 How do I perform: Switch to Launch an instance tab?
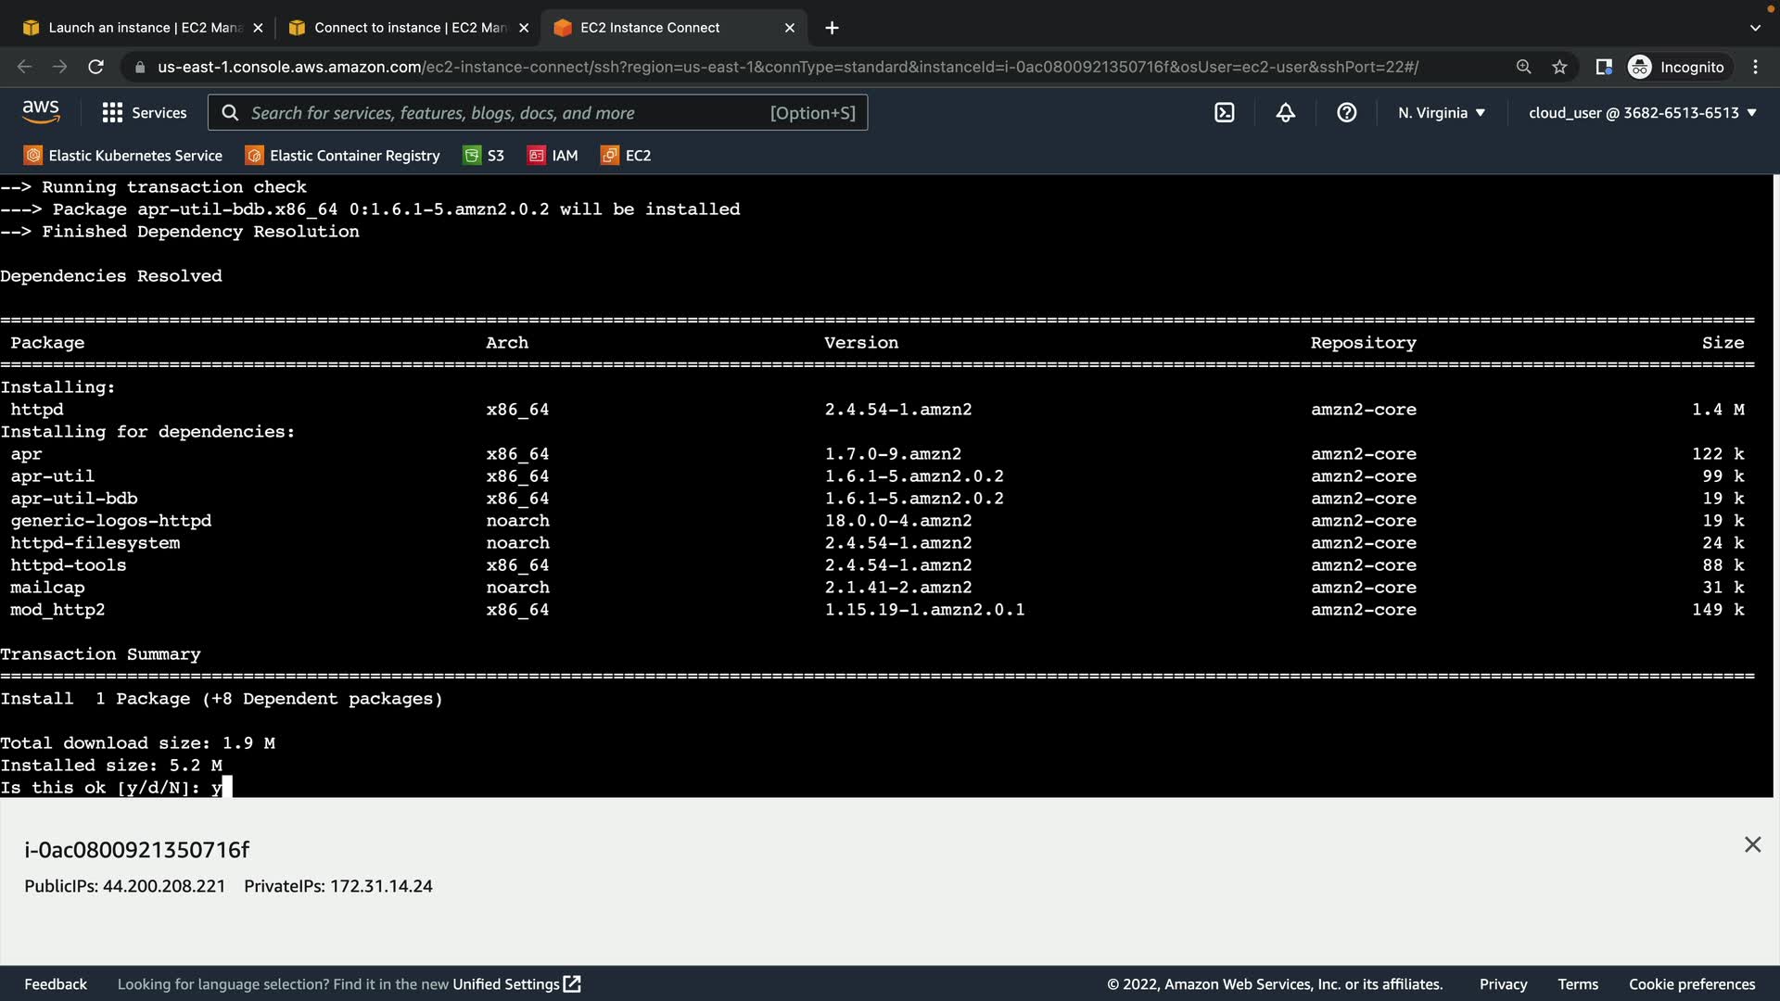click(x=144, y=28)
